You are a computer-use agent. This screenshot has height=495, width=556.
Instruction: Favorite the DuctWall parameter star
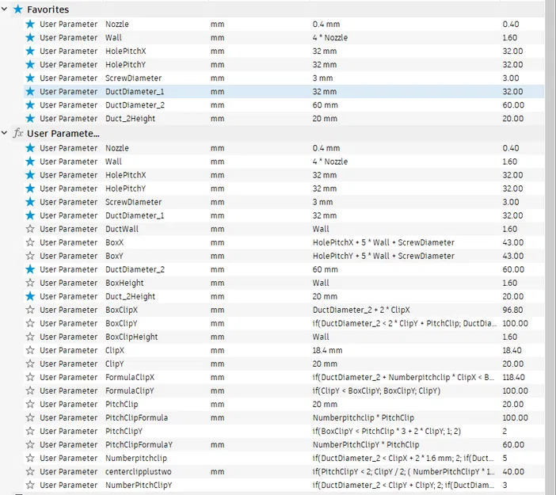click(30, 229)
